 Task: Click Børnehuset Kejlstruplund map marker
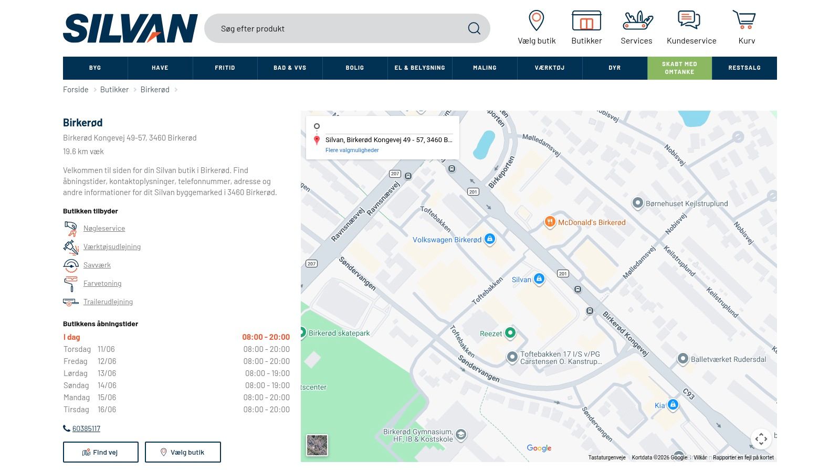(x=638, y=203)
